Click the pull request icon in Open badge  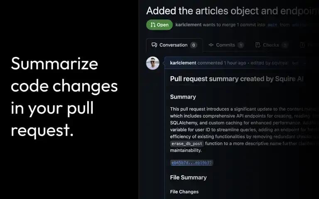153,25
